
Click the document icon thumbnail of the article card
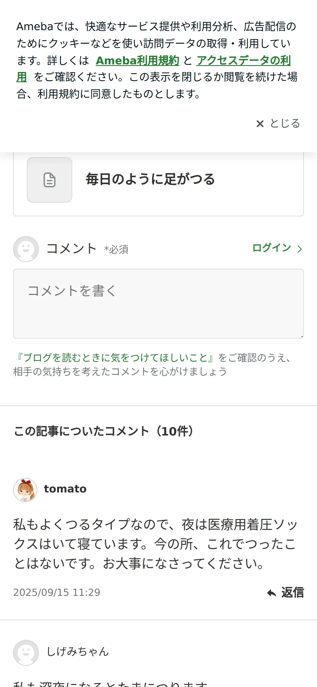point(50,180)
